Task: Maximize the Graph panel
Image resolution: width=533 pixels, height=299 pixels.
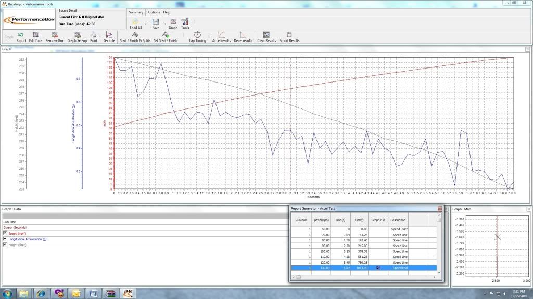Action: (x=528, y=49)
